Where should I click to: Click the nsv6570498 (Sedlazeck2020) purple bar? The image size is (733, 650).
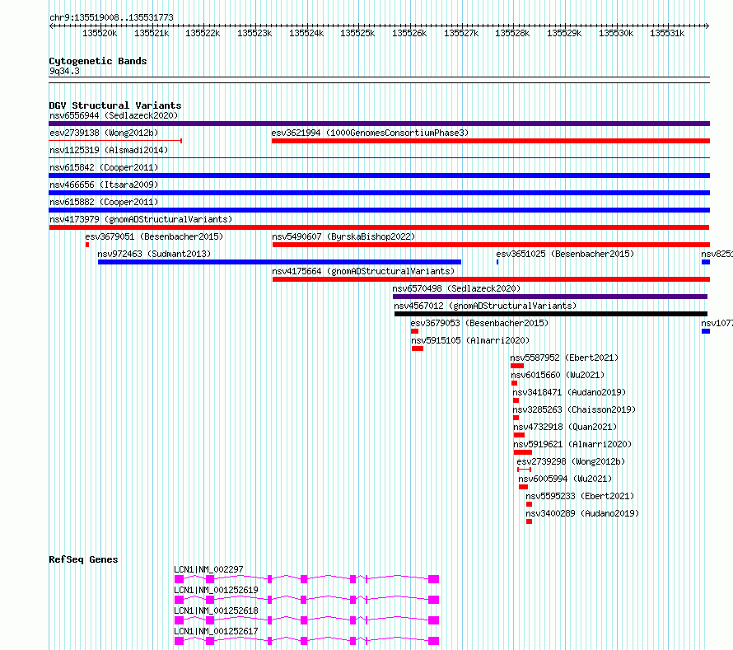pyautogui.click(x=550, y=297)
